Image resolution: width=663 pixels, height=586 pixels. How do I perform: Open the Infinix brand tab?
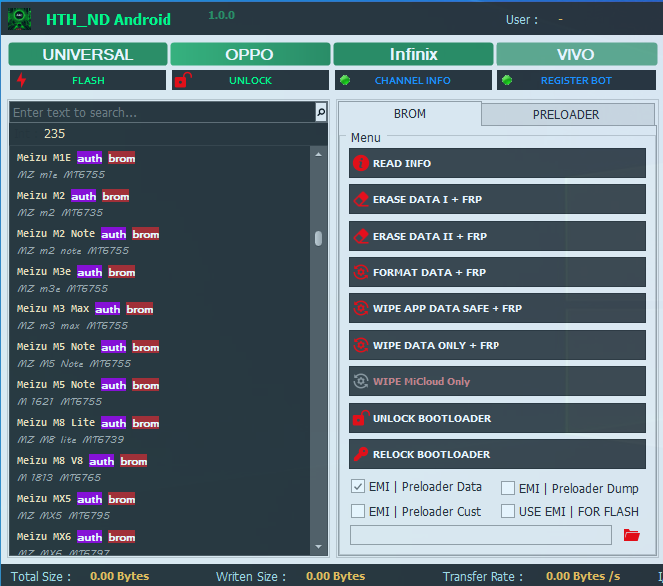[x=413, y=54]
